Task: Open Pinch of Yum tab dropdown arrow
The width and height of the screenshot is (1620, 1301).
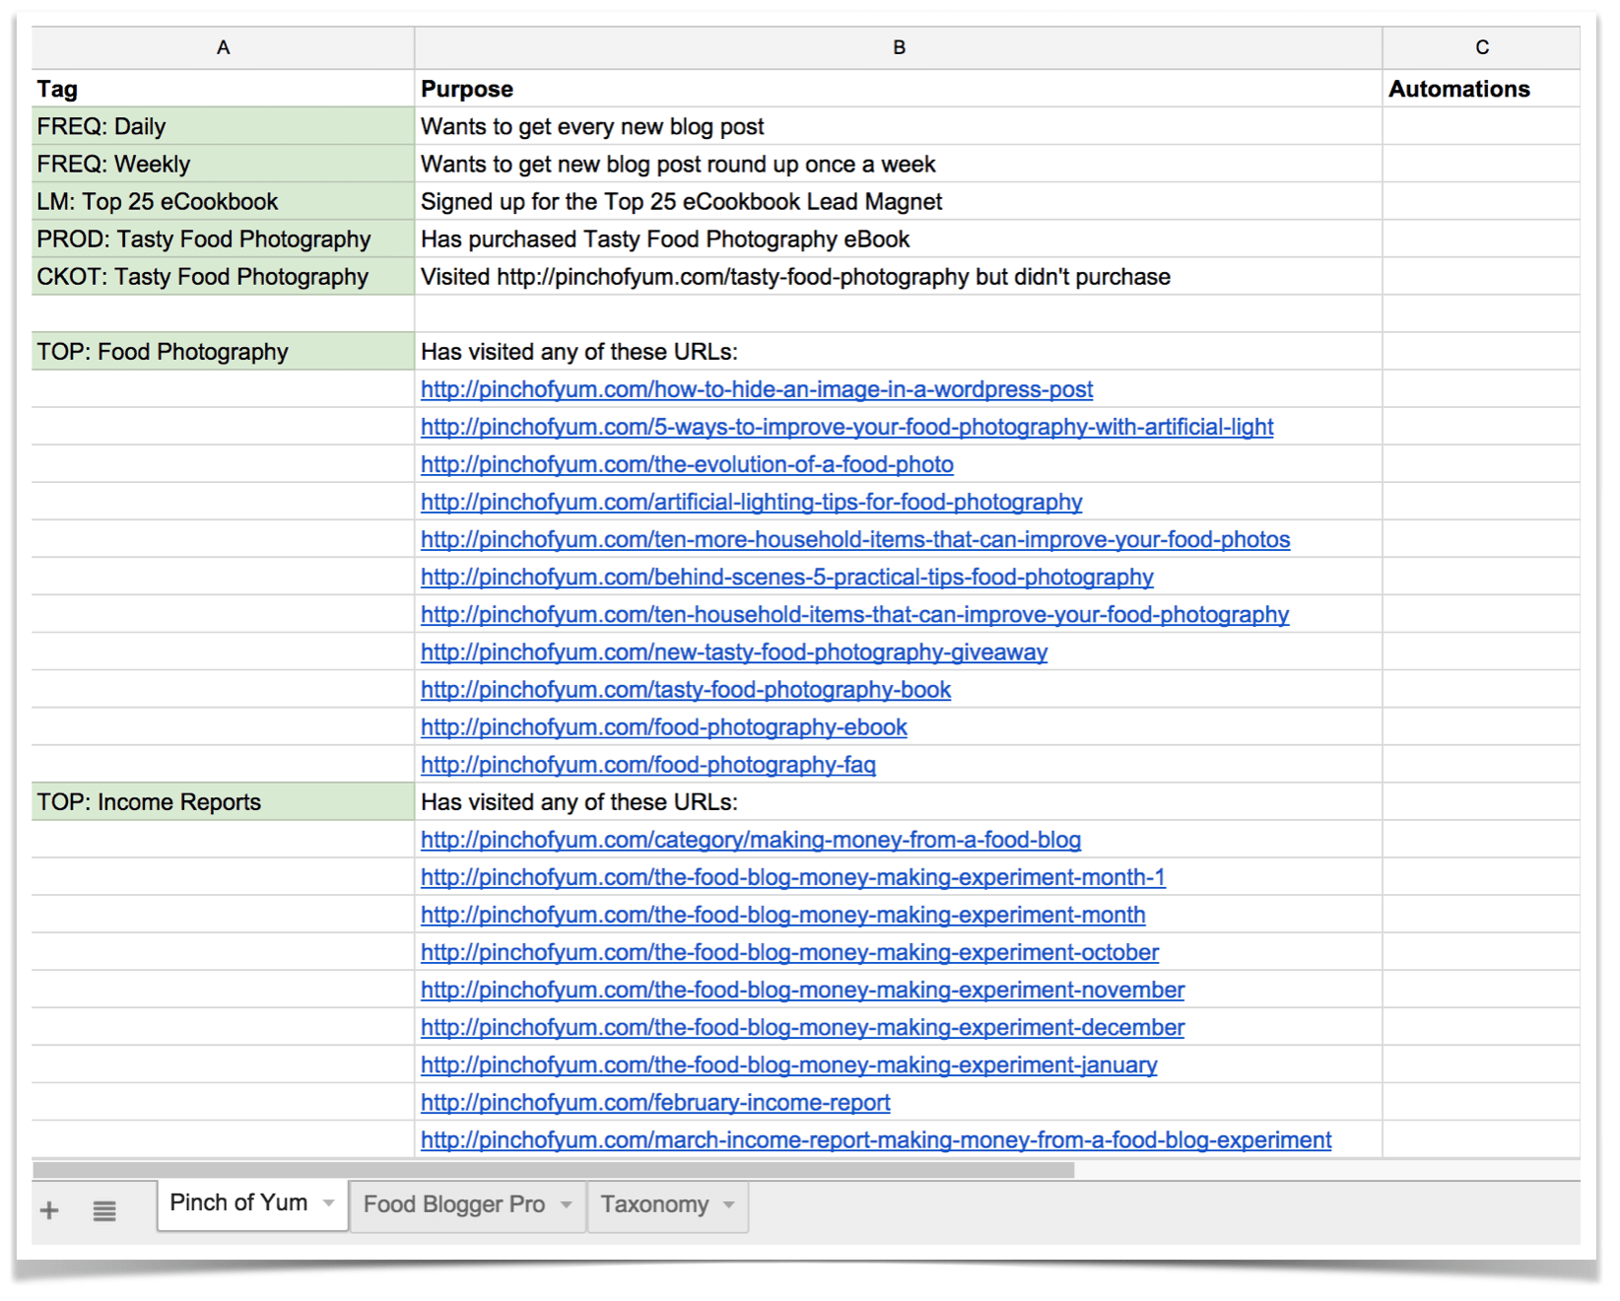Action: (x=329, y=1203)
